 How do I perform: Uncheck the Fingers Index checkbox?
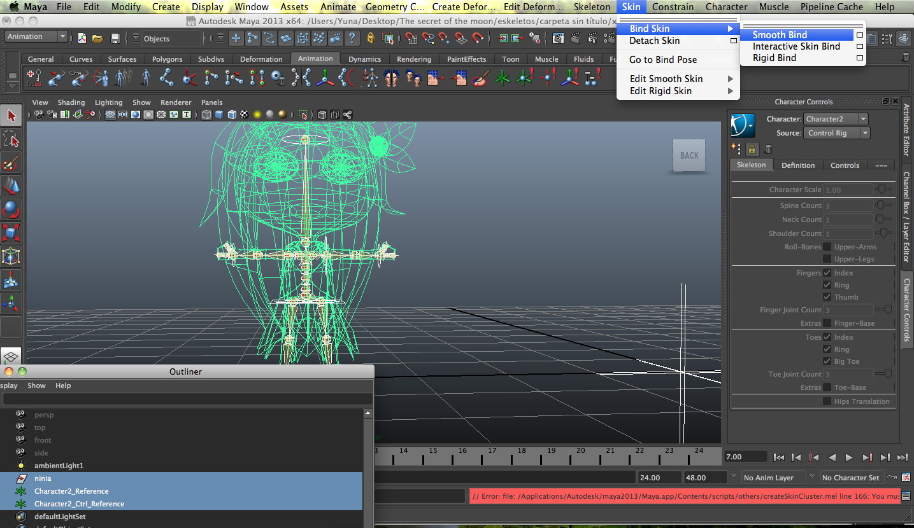click(x=827, y=273)
